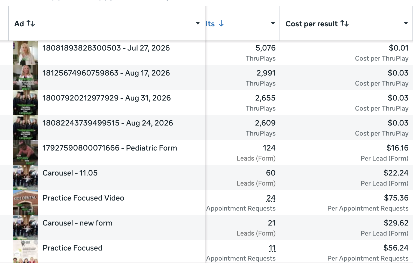Select the Carousel - new form ad name
The image size is (413, 263).
point(77,223)
